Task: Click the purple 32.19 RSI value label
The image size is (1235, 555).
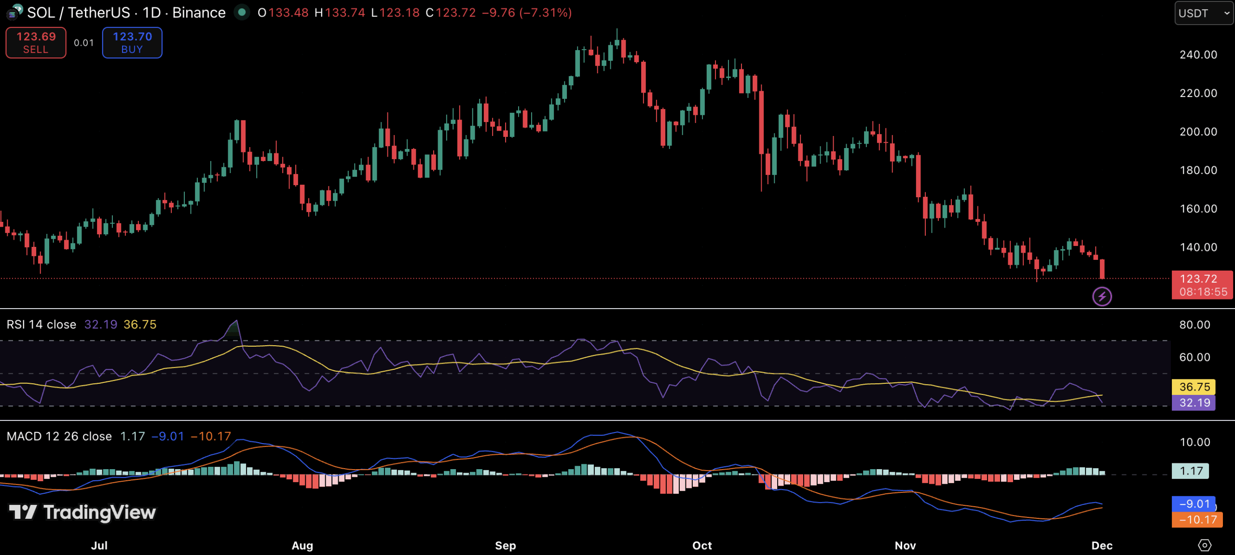Action: (x=1194, y=403)
